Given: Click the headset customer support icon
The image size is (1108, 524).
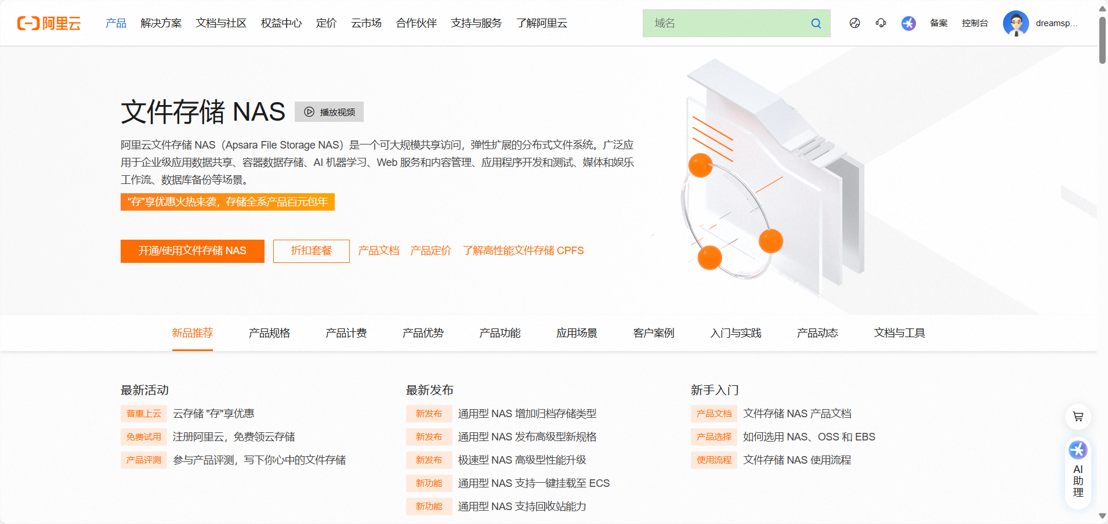Looking at the screenshot, I should (881, 23).
